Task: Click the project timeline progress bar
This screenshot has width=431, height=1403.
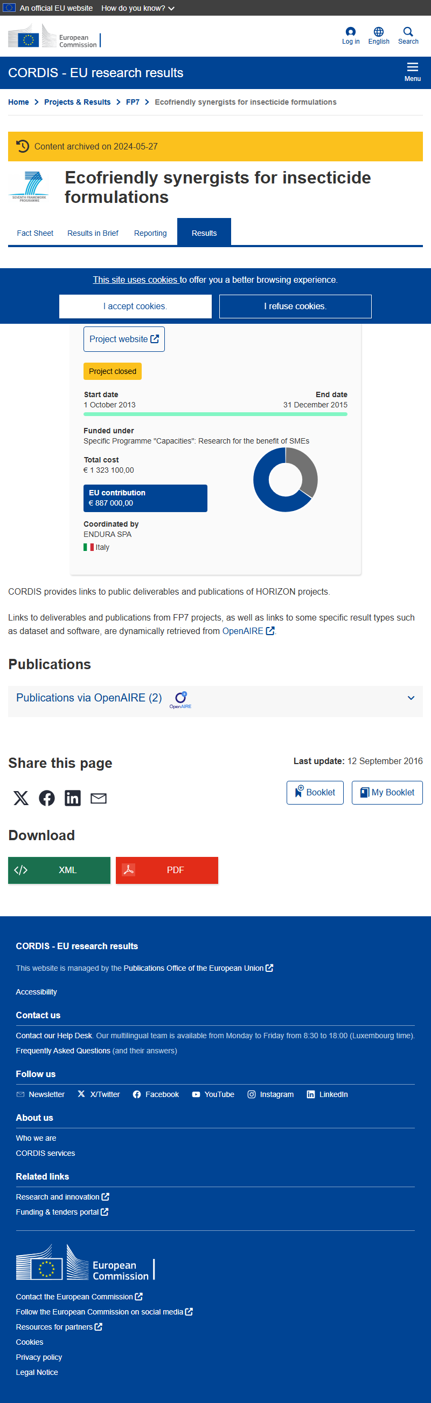Action: pyautogui.click(x=215, y=414)
